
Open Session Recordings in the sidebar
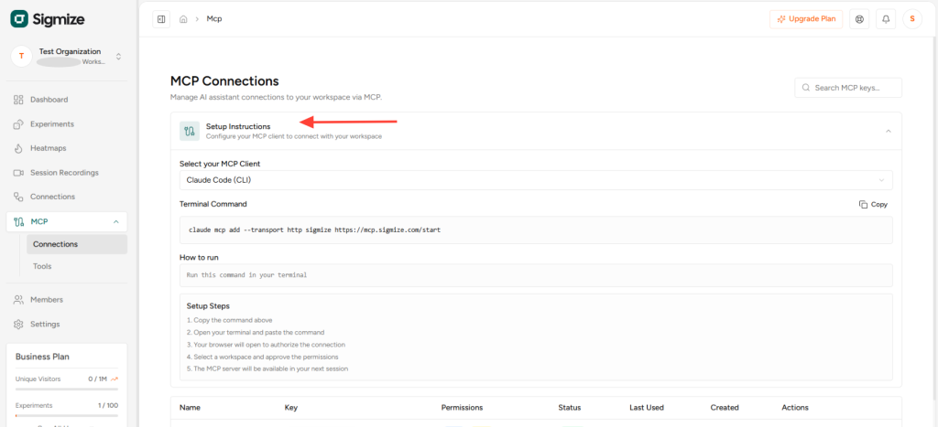pyautogui.click(x=67, y=173)
